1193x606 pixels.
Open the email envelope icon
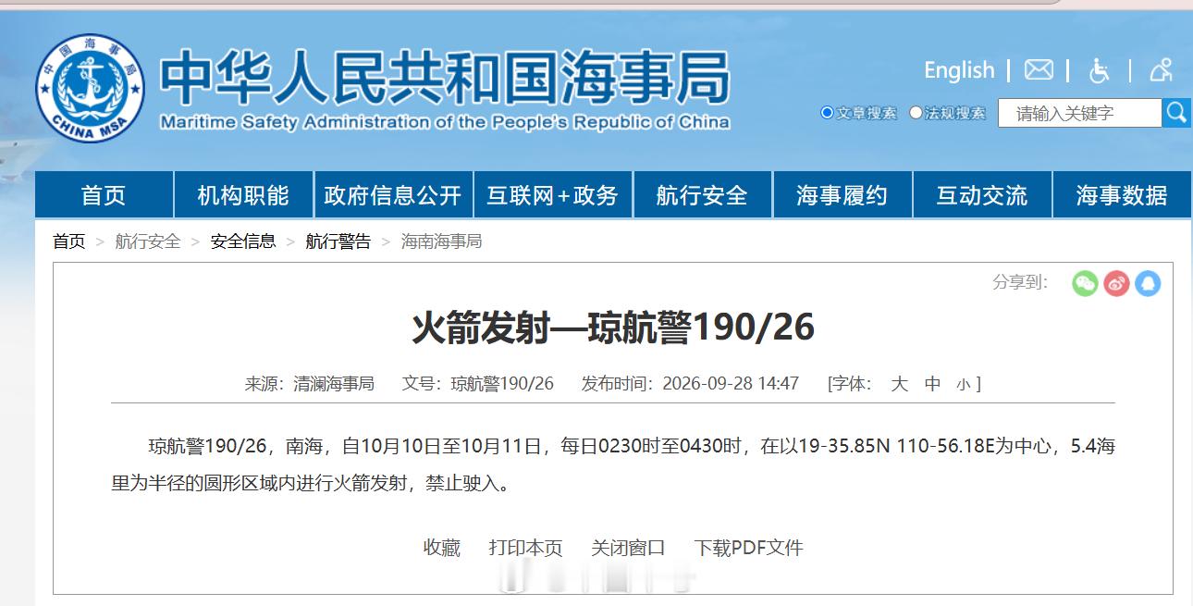pyautogui.click(x=1039, y=69)
